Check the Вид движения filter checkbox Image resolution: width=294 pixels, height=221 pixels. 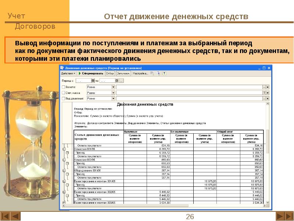[63, 99]
